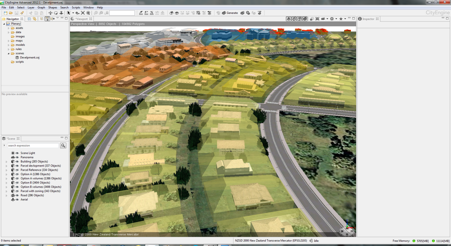Toggle viewport shapes visibility icon
This screenshot has height=246, width=451.
[299, 19]
